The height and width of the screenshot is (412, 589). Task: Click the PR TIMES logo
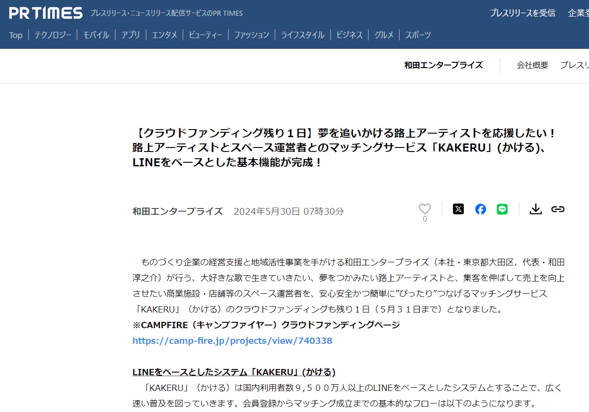pyautogui.click(x=46, y=13)
